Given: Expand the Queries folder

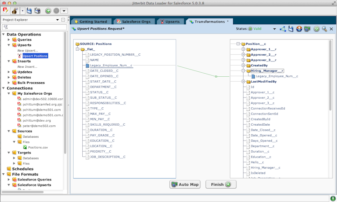Looking at the screenshot, I should (x=9, y=40).
